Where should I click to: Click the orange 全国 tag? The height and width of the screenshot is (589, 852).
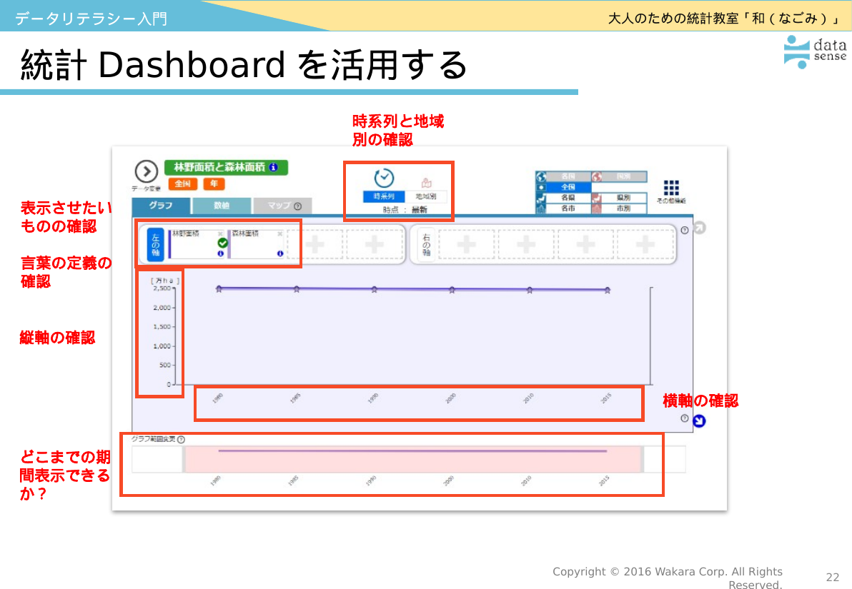182,184
